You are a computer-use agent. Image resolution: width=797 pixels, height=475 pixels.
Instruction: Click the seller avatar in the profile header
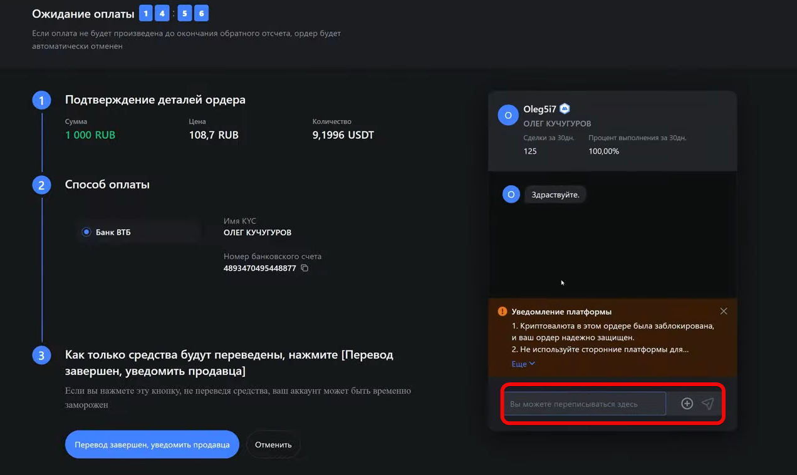[508, 115]
